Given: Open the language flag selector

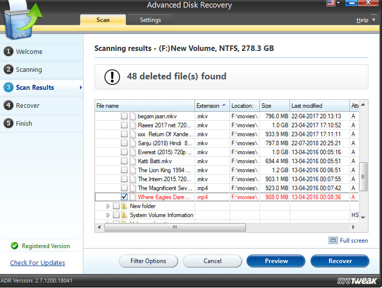Looking at the screenshot, I should 332,4.
